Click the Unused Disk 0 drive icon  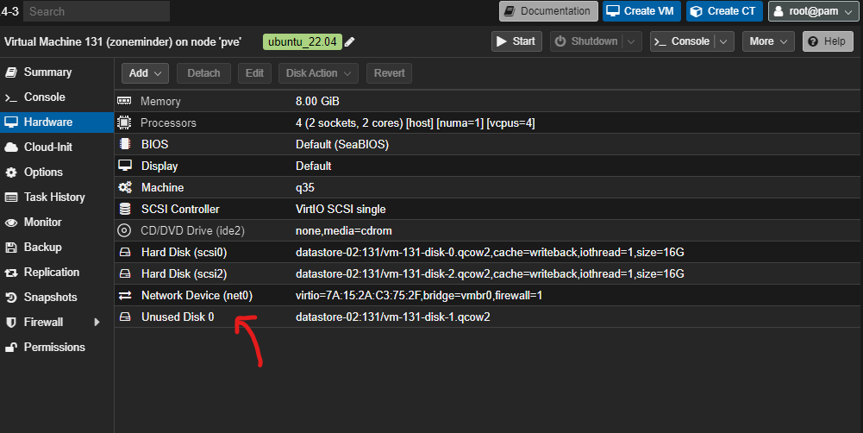point(125,317)
